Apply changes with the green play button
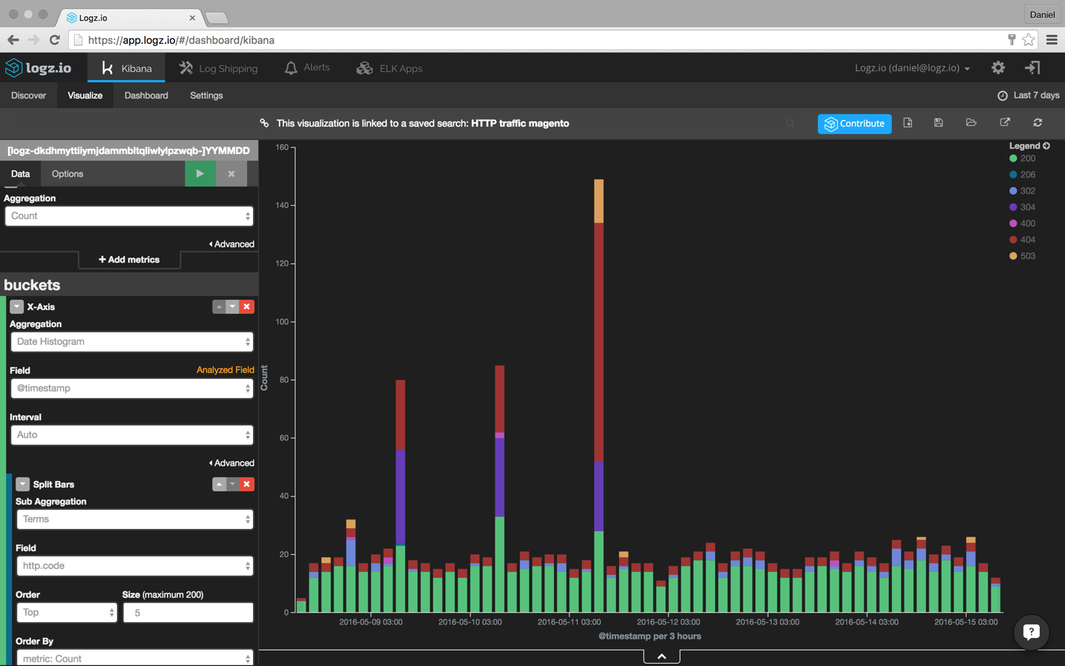The width and height of the screenshot is (1065, 666). (200, 173)
